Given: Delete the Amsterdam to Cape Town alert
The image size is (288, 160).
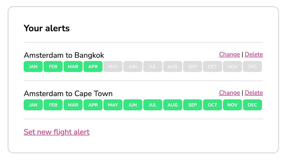Looking at the screenshot, I should pos(254,93).
